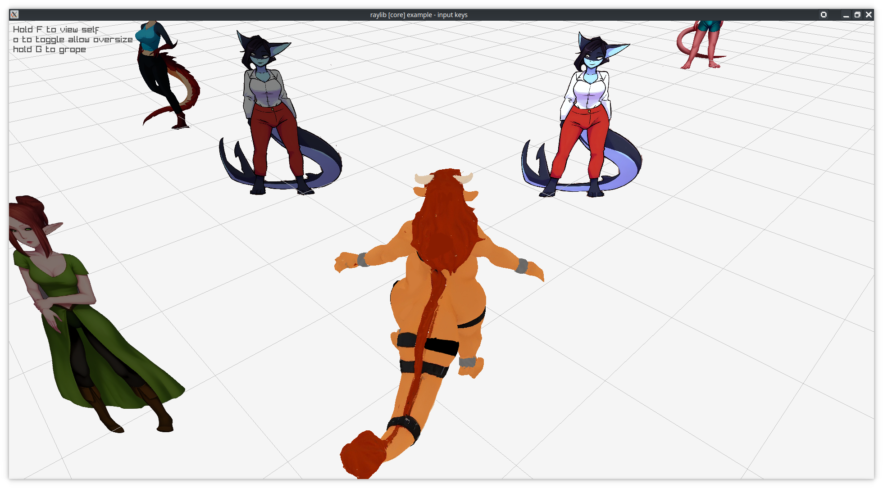883x488 pixels.
Task: Click the orange character's right outstretched hand
Action: tap(534, 270)
